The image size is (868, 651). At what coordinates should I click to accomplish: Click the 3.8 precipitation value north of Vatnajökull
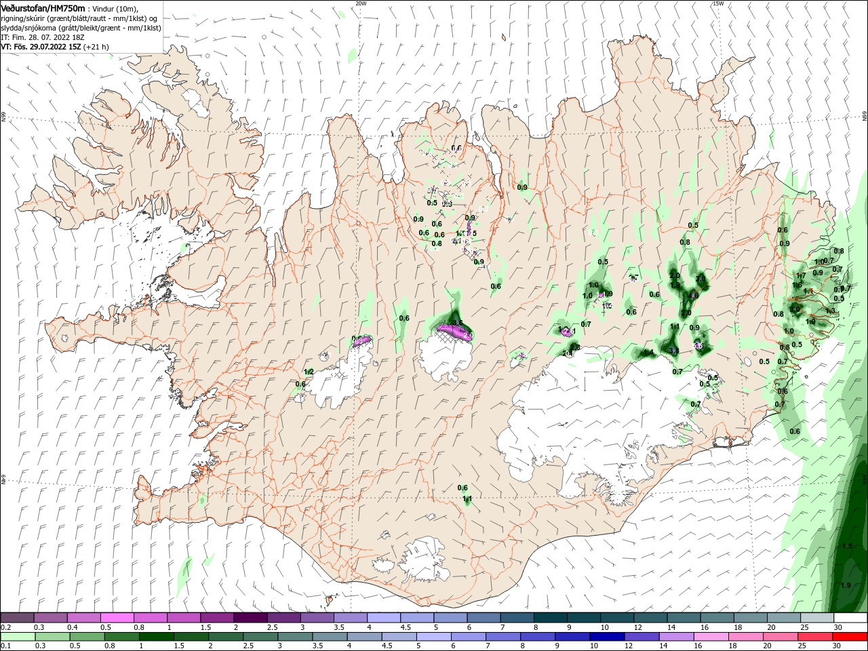pyautogui.click(x=674, y=351)
